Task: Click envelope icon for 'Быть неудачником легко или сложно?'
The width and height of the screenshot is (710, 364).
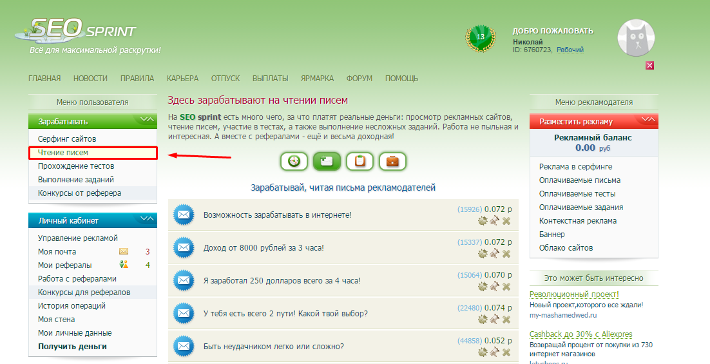Action: point(184,346)
